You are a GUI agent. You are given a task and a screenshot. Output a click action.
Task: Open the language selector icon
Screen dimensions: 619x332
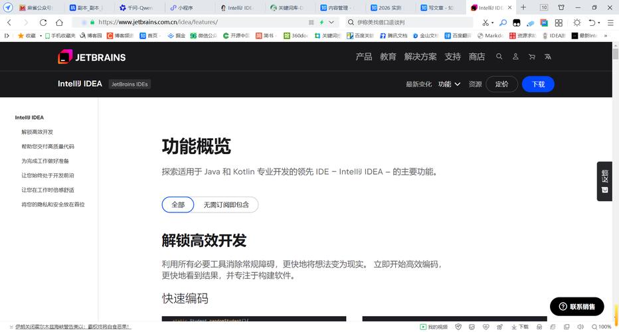(x=548, y=56)
